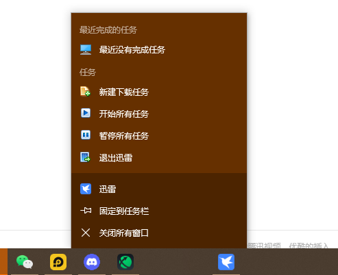This screenshot has height=275, width=338.
Task: Choose 新建下载任务 from jump list
Action: pos(159,92)
